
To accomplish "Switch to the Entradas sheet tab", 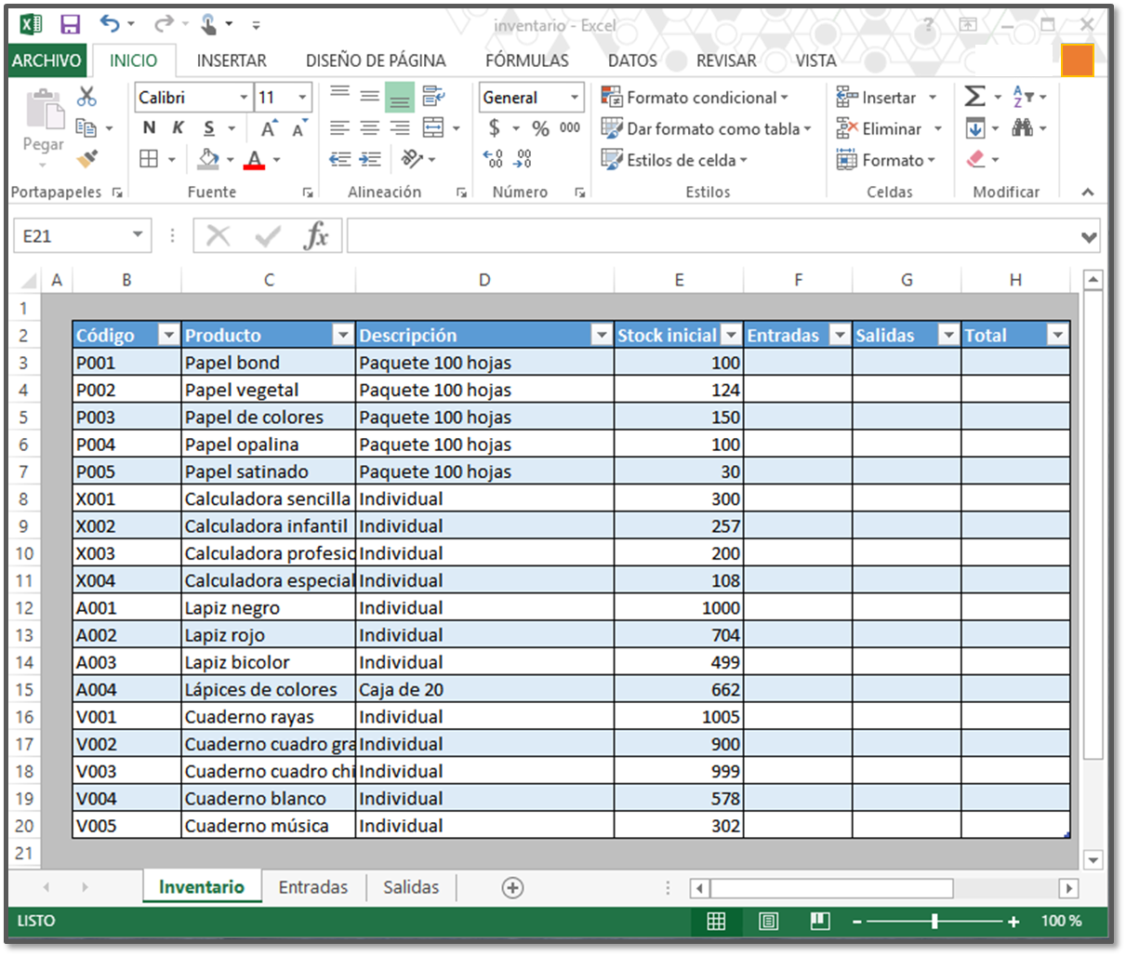I will coord(312,887).
